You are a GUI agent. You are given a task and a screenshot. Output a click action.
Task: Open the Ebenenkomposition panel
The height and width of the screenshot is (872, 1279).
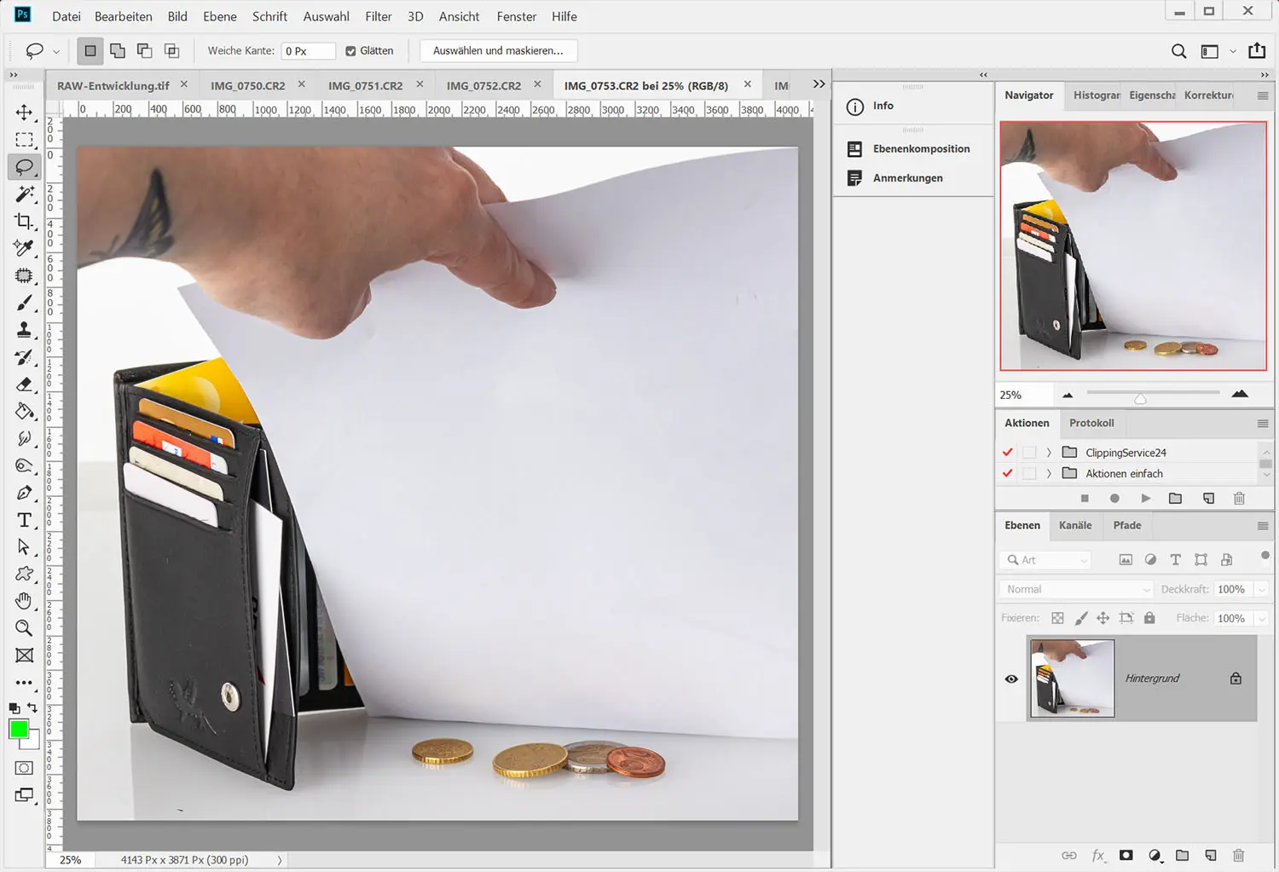coord(921,149)
